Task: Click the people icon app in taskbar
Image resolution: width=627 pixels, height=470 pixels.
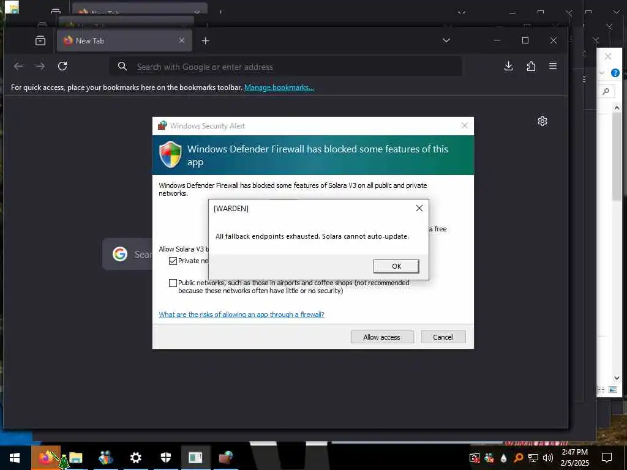Action: 105,457
